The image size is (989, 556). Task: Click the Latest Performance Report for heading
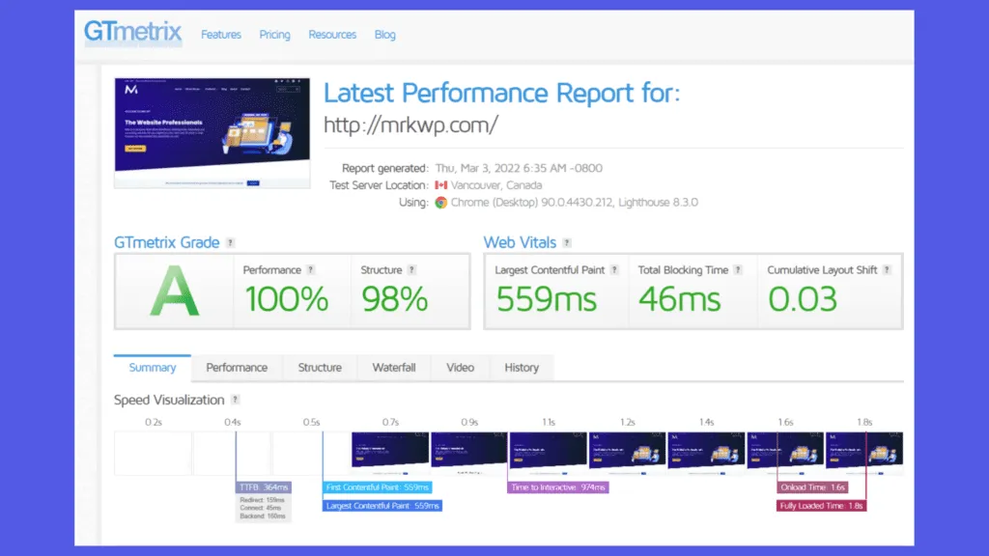[x=502, y=94]
